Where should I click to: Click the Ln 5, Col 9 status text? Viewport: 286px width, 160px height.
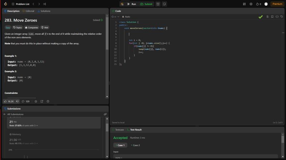[278, 123]
